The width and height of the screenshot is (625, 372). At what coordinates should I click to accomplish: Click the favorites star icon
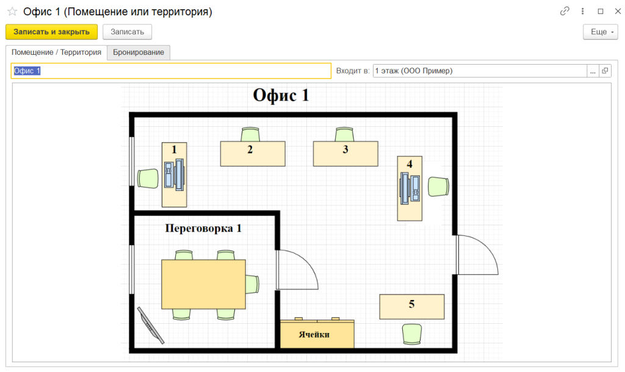pyautogui.click(x=12, y=12)
